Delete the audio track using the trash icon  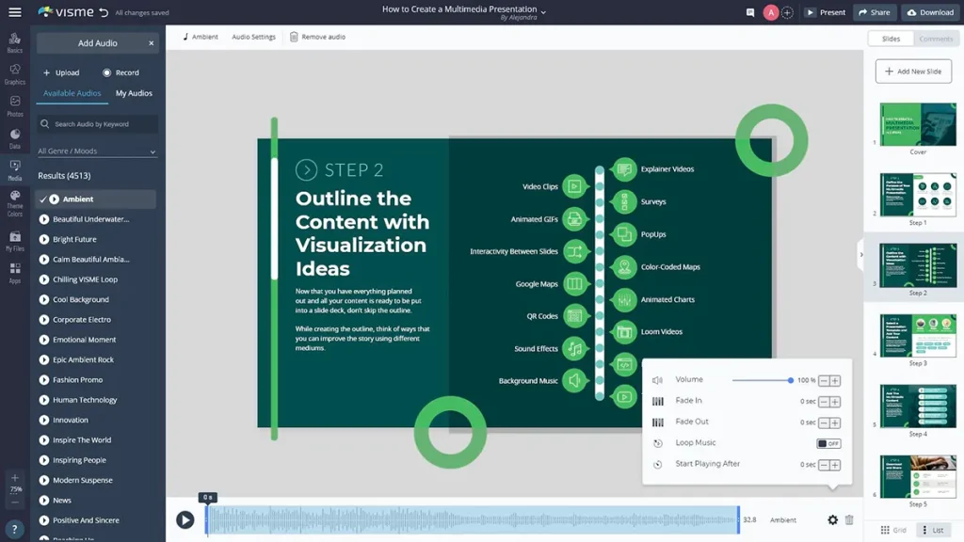click(x=851, y=518)
